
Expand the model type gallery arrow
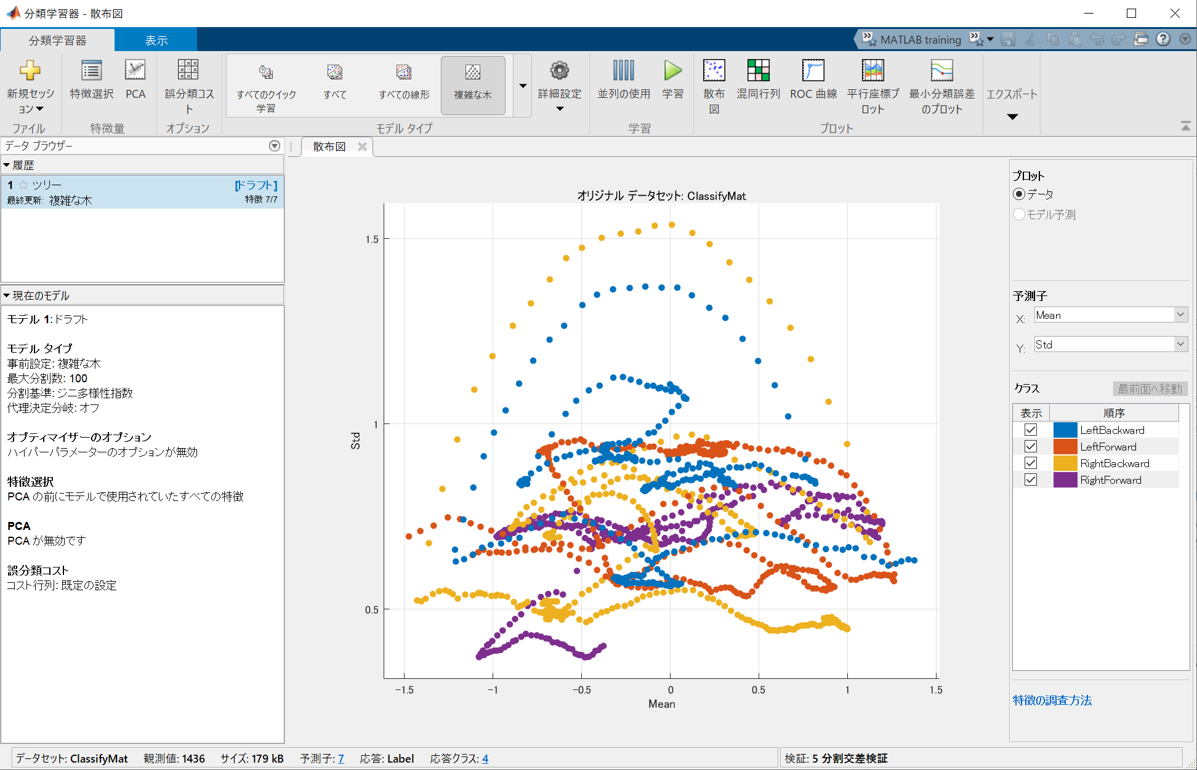click(523, 86)
